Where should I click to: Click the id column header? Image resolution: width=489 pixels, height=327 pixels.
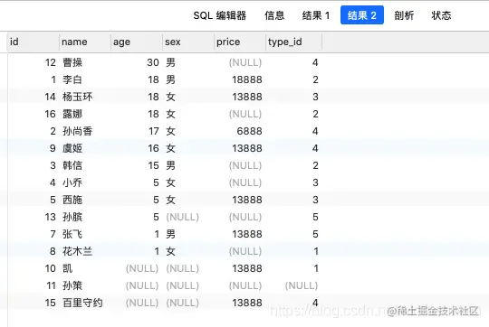point(34,42)
